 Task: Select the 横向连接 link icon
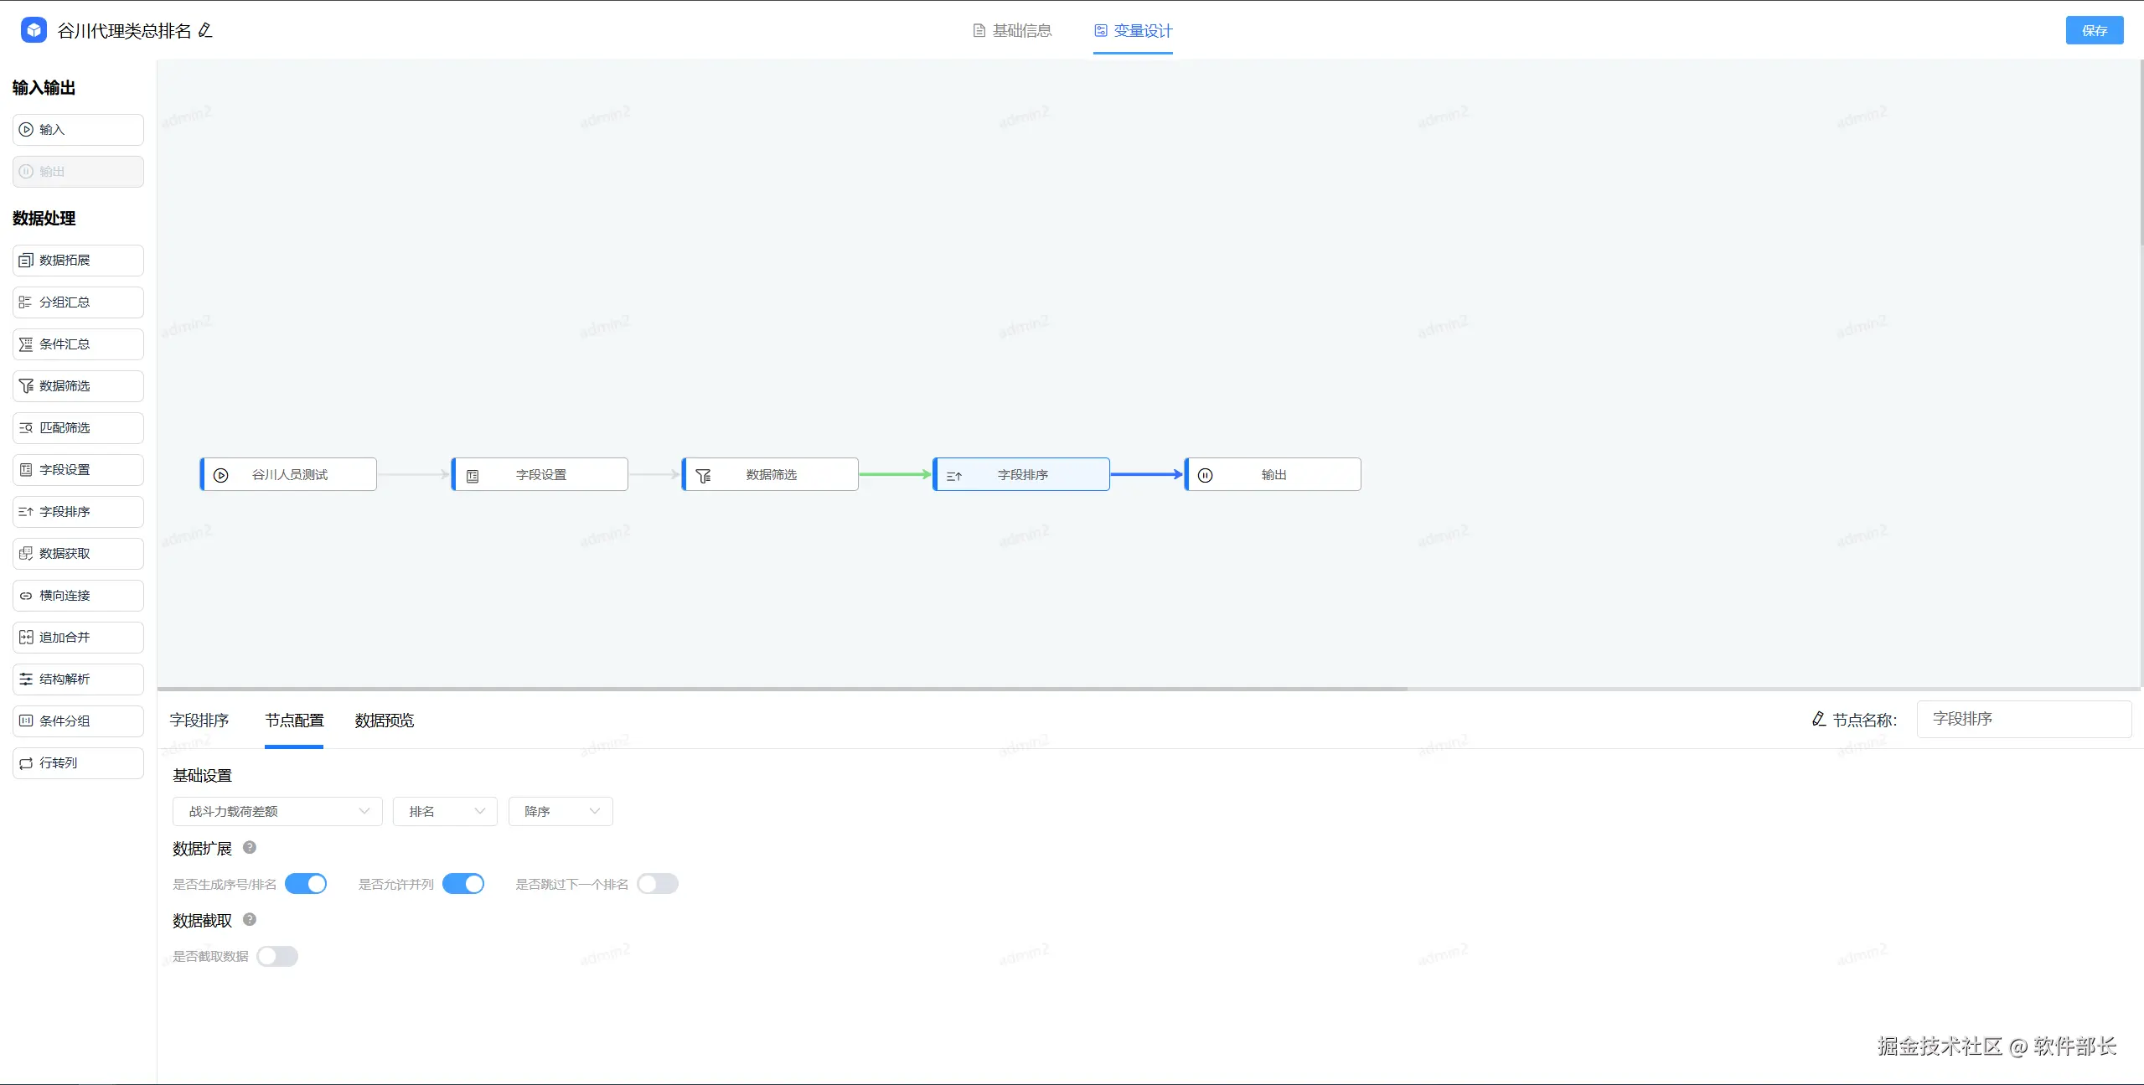coord(26,596)
